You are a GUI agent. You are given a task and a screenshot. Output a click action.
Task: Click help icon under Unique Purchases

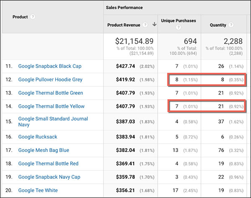(x=178, y=28)
